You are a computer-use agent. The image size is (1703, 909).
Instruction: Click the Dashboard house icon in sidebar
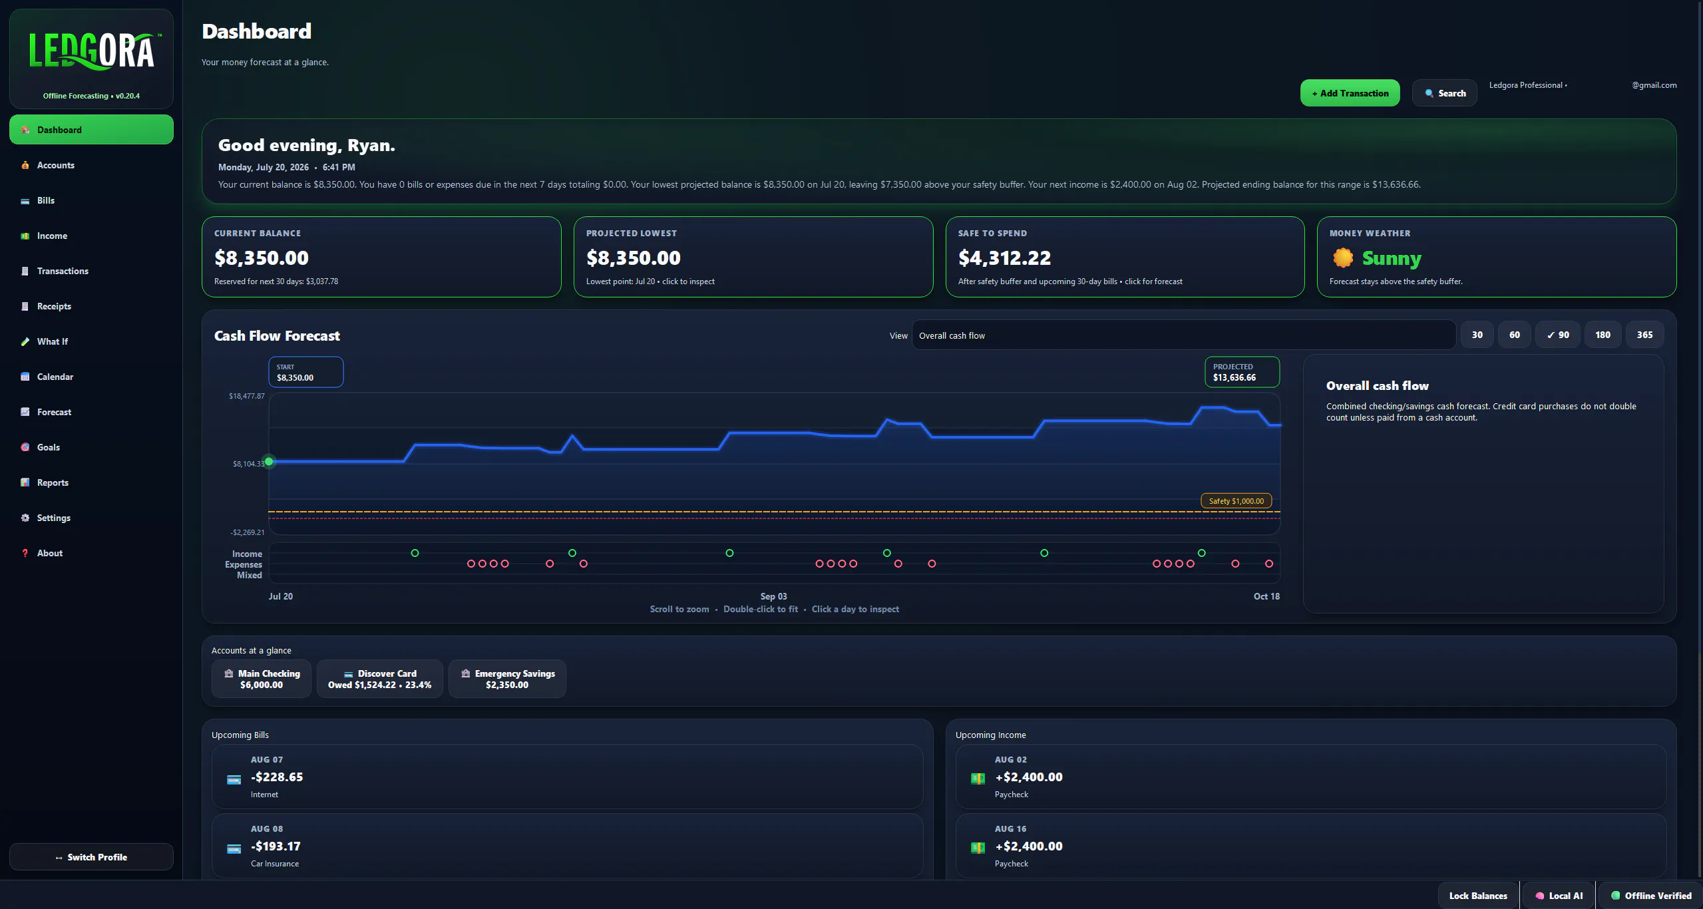coord(25,130)
